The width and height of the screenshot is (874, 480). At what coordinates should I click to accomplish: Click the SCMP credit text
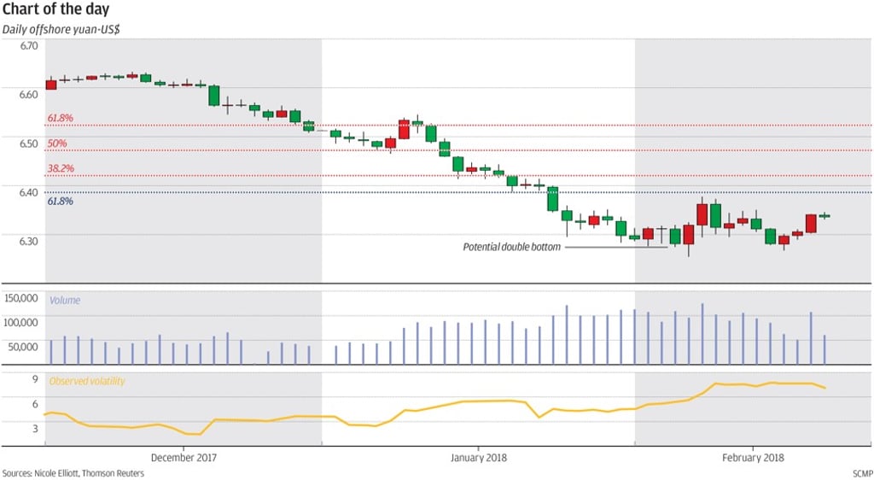pyautogui.click(x=863, y=474)
